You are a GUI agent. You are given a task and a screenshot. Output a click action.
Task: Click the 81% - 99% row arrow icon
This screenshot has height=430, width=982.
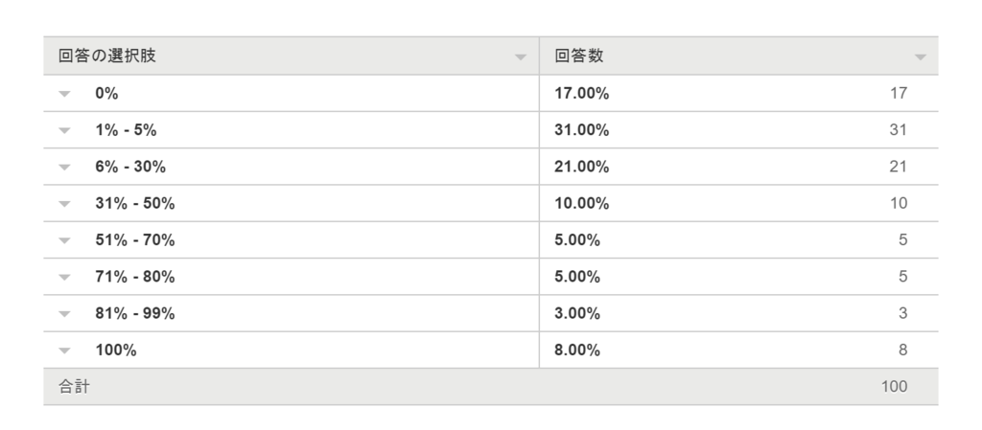64,314
